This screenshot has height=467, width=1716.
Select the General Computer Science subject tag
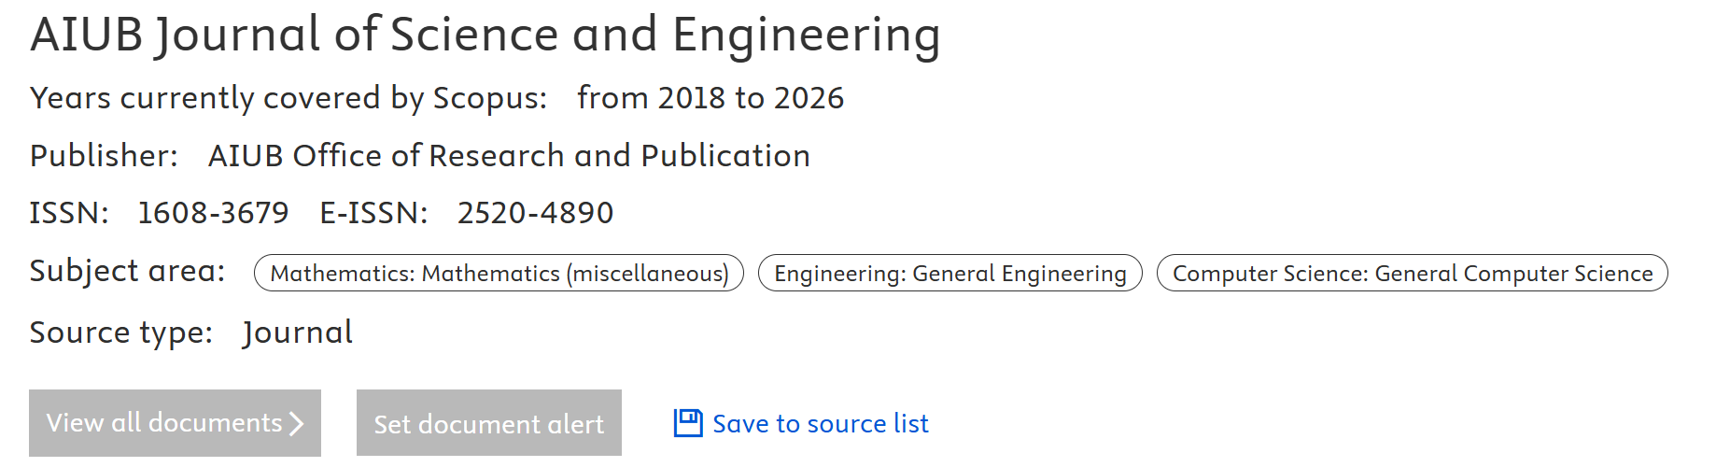[1412, 274]
